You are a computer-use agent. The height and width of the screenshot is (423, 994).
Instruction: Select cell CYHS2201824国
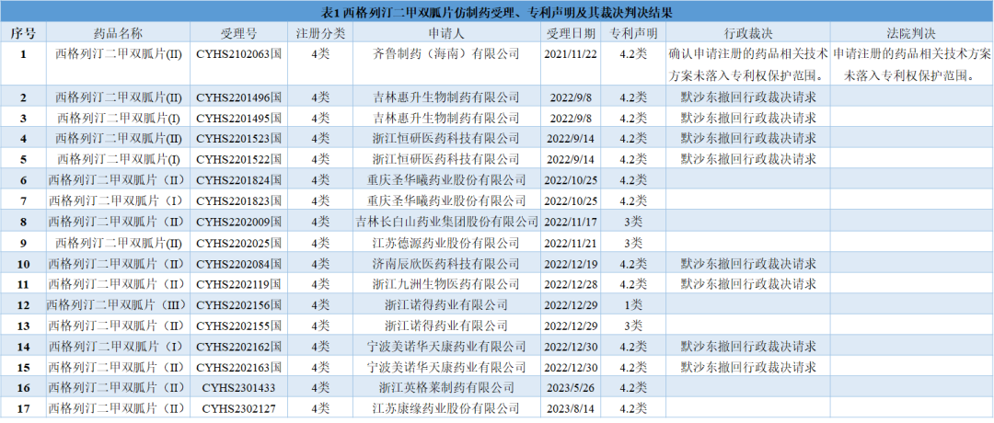(238, 180)
